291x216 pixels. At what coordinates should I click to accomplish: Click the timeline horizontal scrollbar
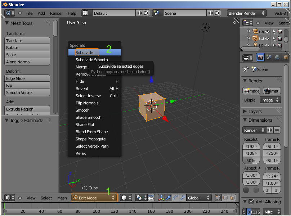point(120,211)
